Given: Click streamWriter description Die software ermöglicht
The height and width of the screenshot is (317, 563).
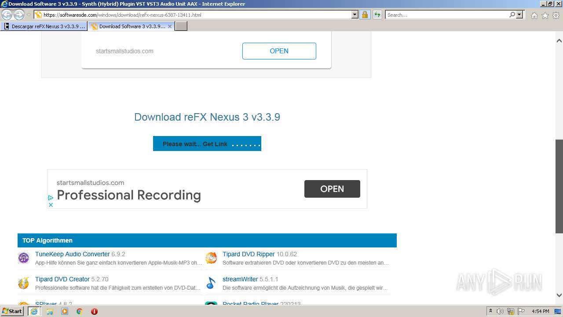Looking at the screenshot, I should 305,288.
